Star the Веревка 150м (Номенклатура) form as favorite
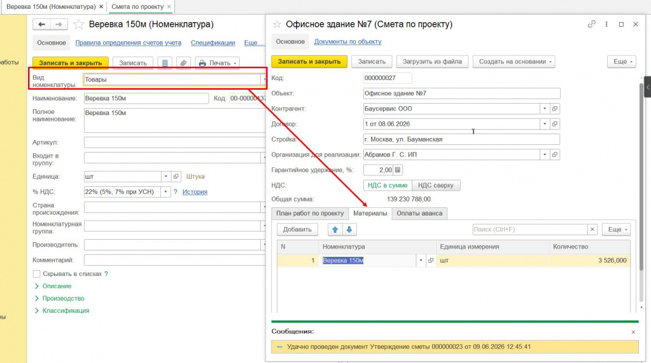Viewport: 651px width, 363px height. pyautogui.click(x=78, y=25)
